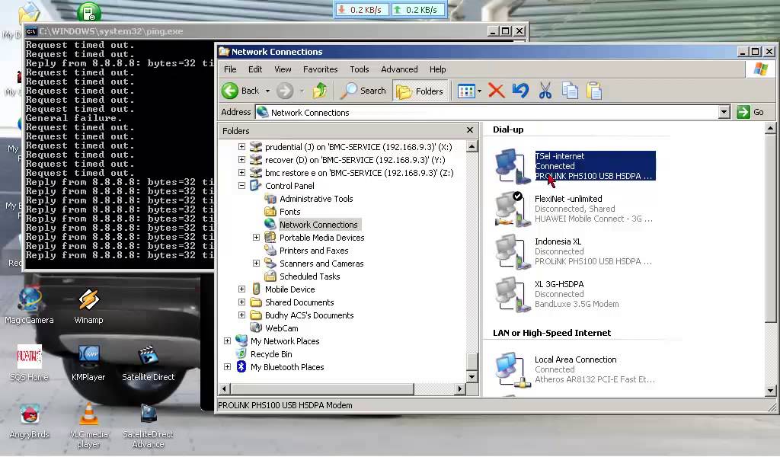Click the Copy icon in the toolbar

pyautogui.click(x=570, y=91)
